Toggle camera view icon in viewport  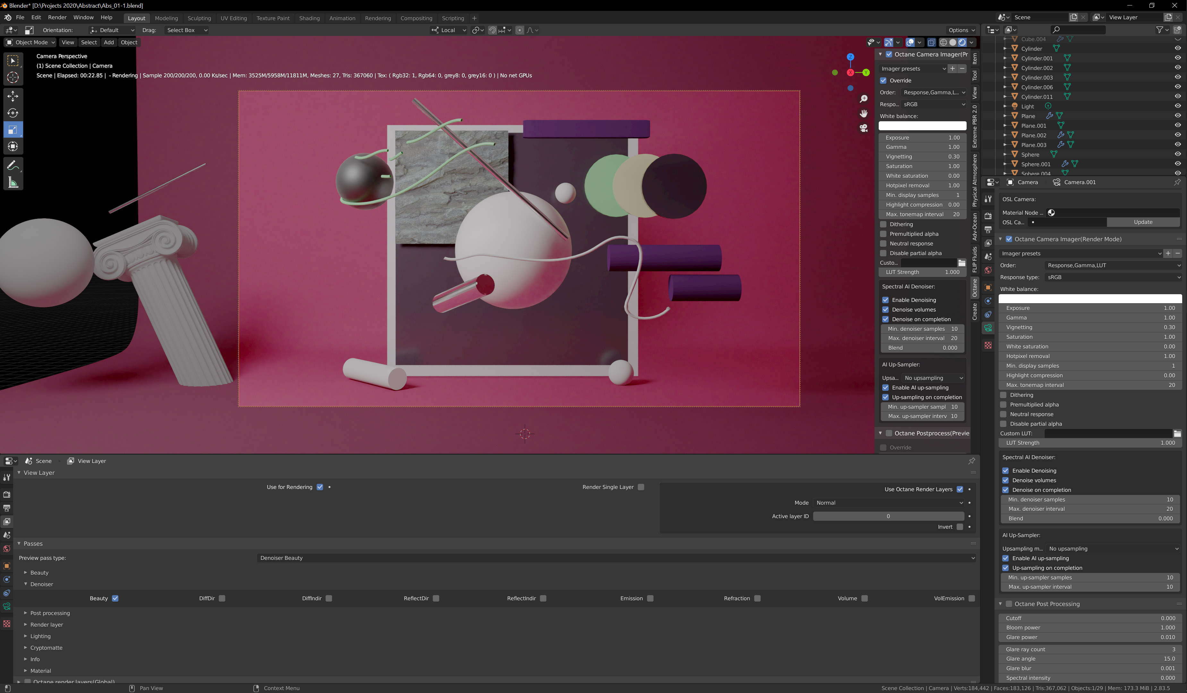[863, 128]
